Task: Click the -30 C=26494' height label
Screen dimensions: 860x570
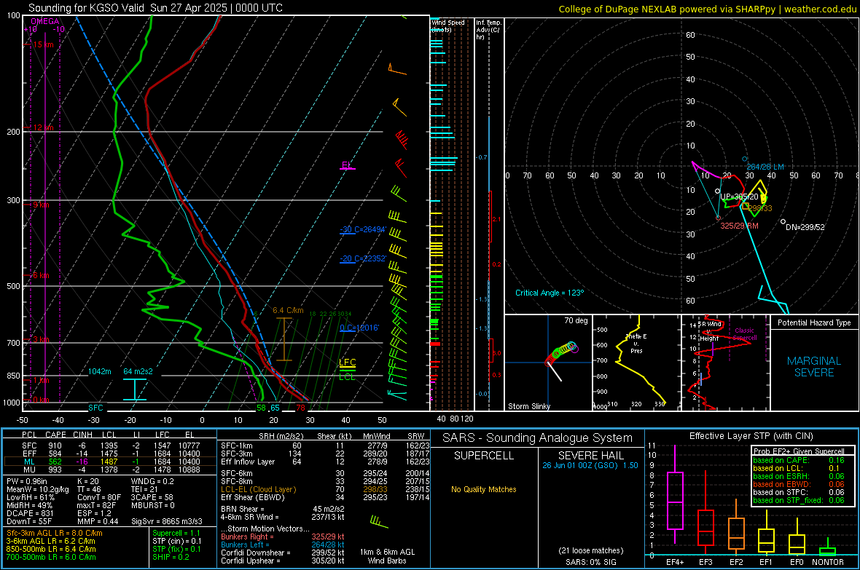Action: click(x=363, y=229)
